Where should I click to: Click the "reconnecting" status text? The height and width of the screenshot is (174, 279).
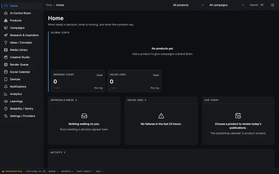pyautogui.click(x=13, y=171)
